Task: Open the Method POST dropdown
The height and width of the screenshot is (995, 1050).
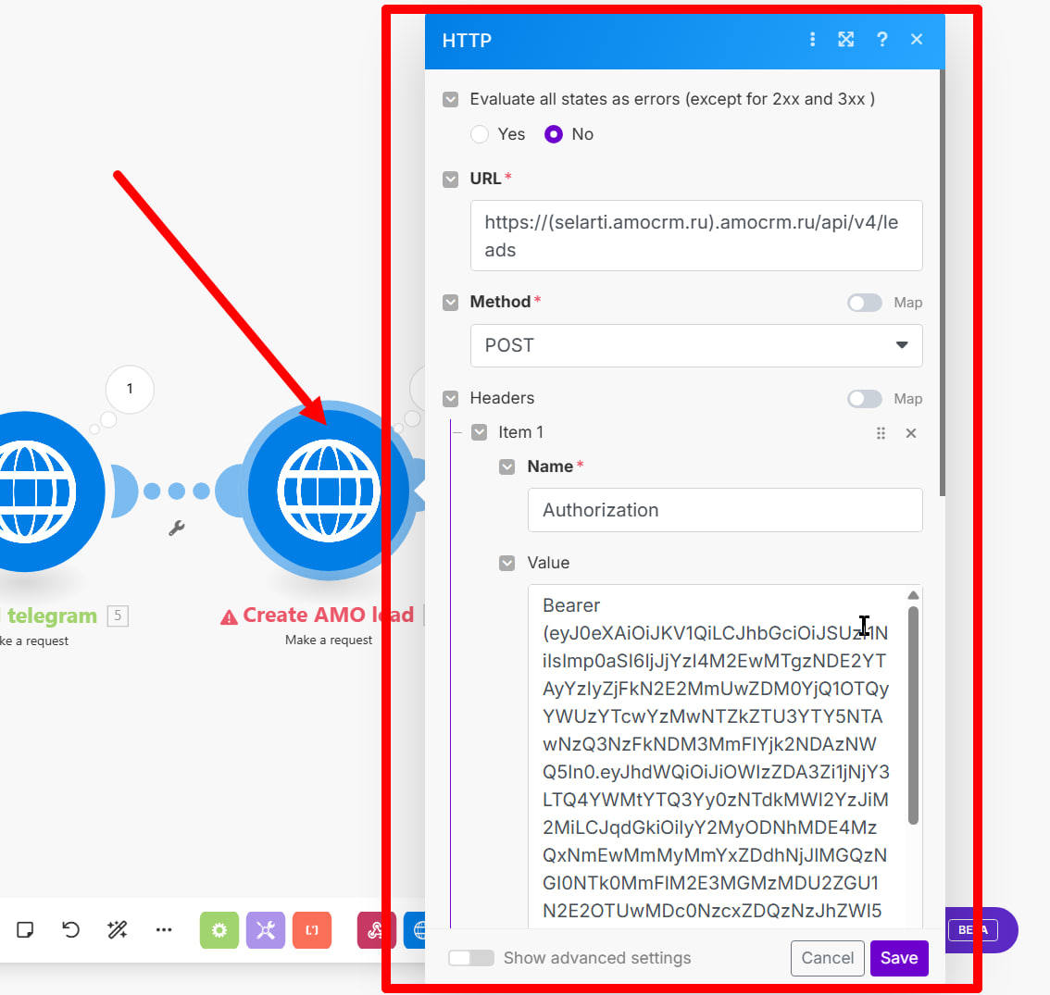Action: coord(696,345)
